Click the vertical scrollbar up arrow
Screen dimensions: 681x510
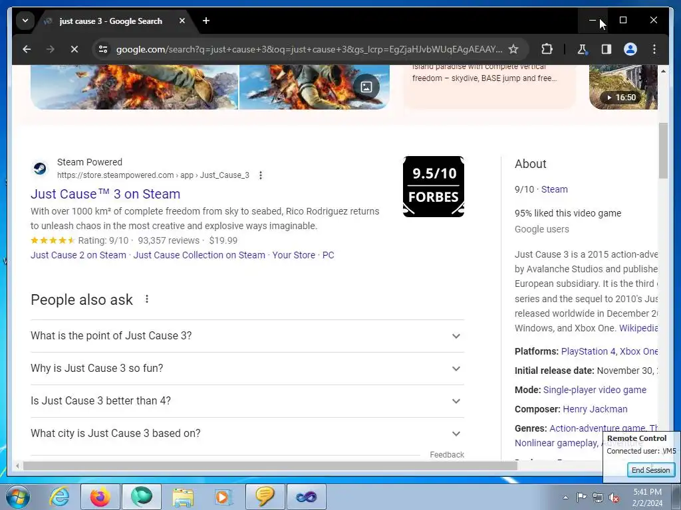pos(663,70)
